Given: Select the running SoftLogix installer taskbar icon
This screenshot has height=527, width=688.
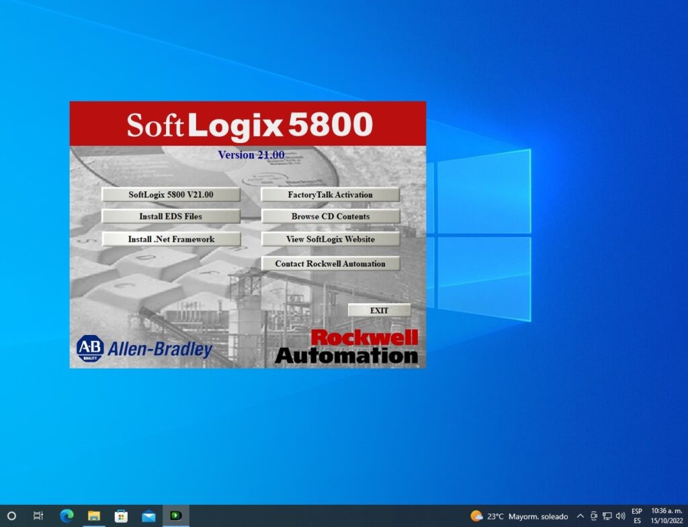Looking at the screenshot, I should click(x=176, y=516).
